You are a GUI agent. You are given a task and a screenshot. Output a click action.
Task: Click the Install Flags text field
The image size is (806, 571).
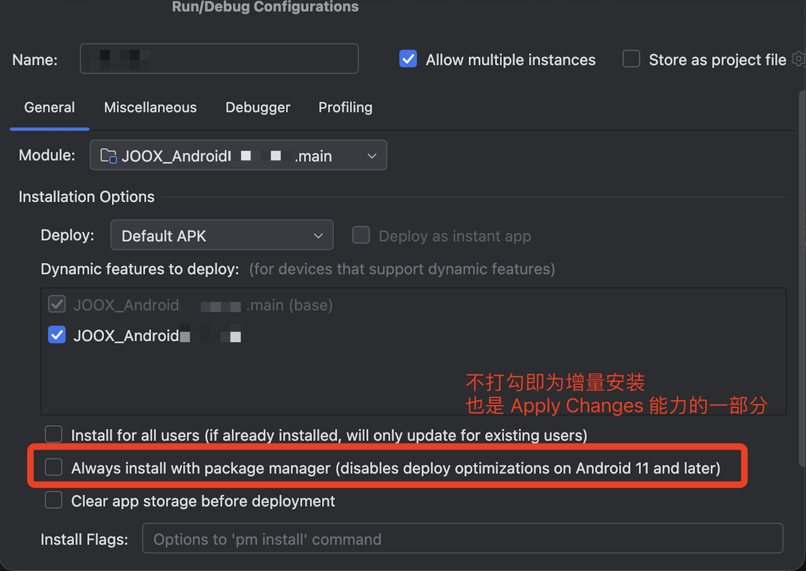463,539
